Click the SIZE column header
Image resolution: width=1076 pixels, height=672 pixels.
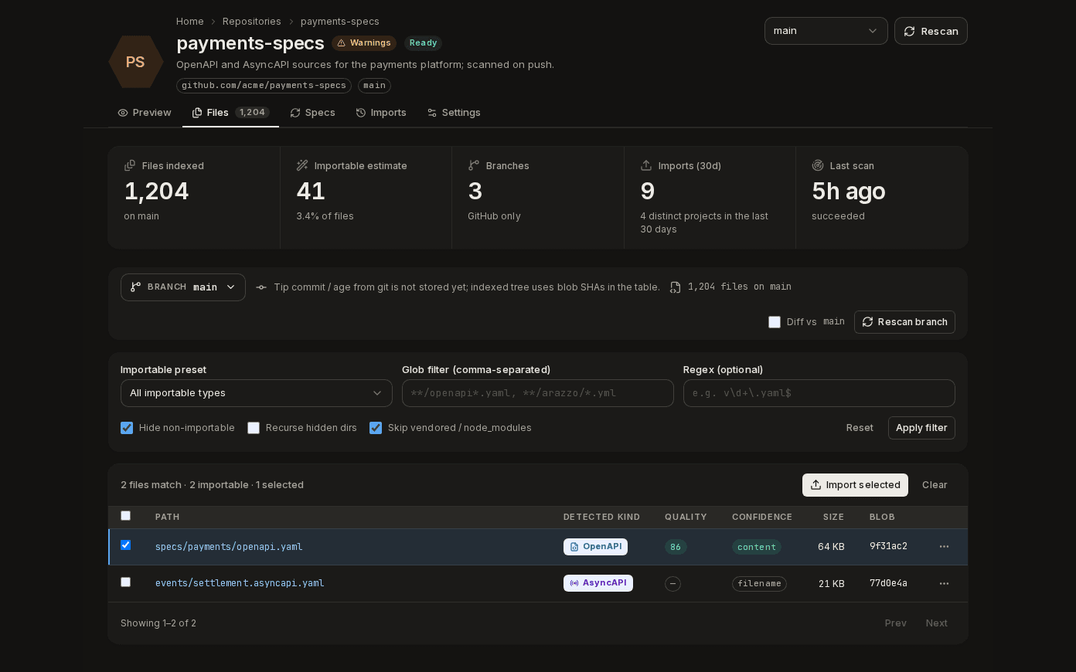point(833,517)
